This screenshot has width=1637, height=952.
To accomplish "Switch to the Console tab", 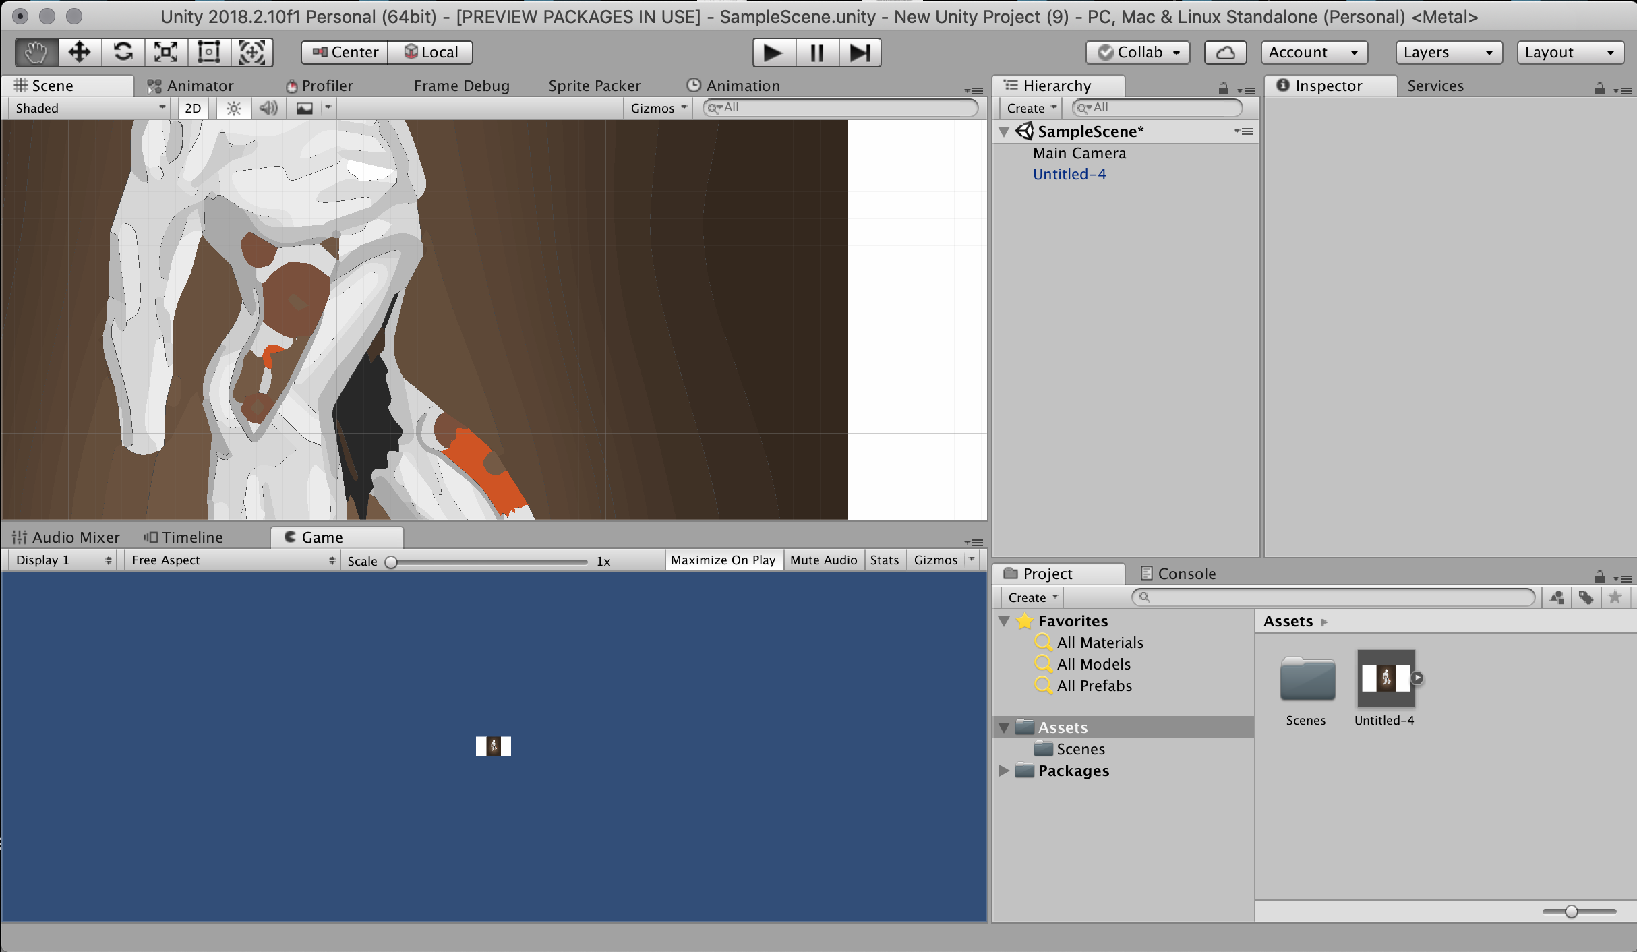I will [1179, 574].
